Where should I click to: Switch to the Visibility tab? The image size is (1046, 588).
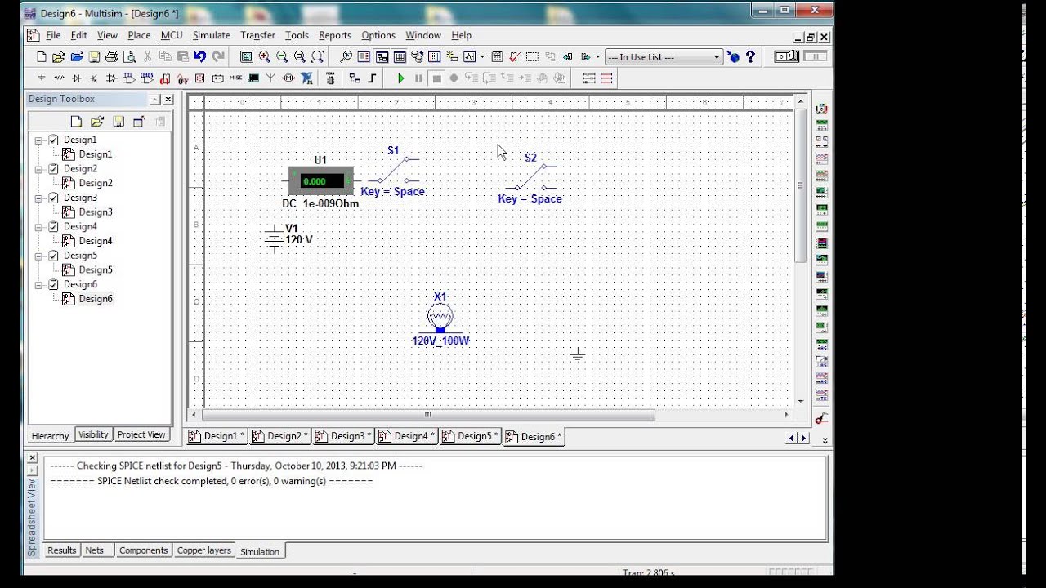tap(93, 434)
